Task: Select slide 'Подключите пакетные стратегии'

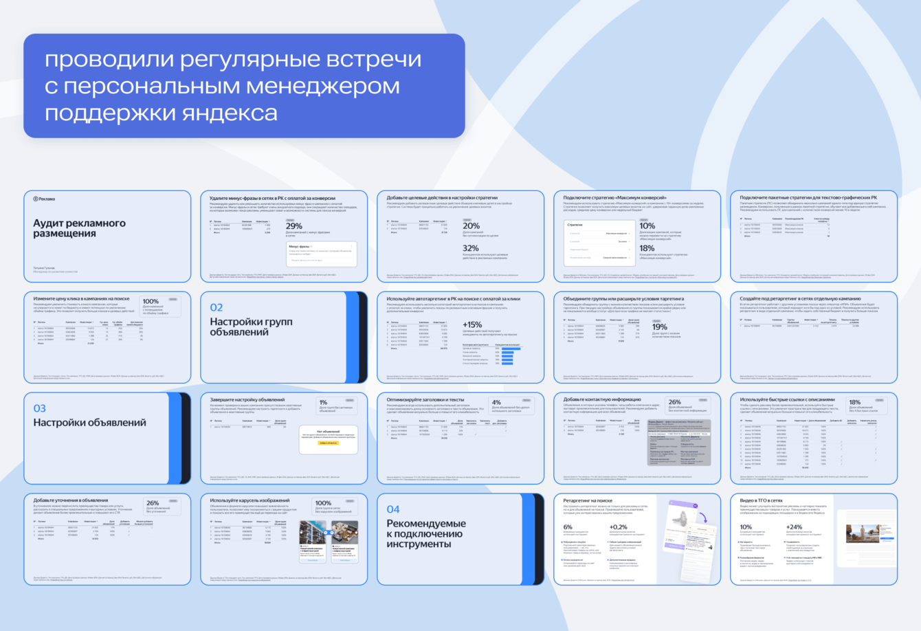Action: [x=814, y=236]
